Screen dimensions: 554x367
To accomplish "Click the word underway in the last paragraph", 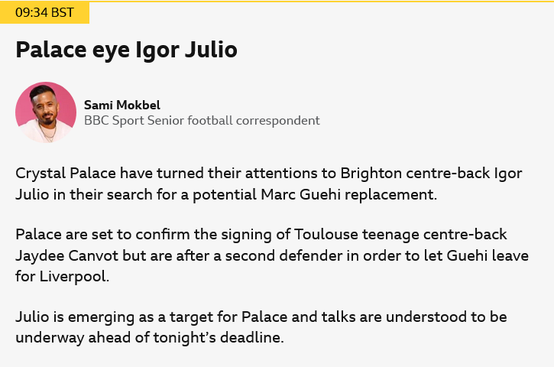I will (x=50, y=338).
